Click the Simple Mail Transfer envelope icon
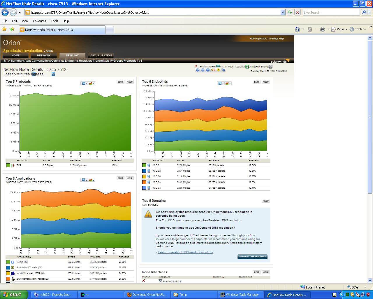This screenshot has width=373, height=299. pos(13,267)
